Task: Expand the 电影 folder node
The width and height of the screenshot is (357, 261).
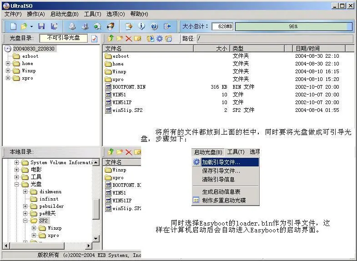Action: pyautogui.click(x=16, y=170)
